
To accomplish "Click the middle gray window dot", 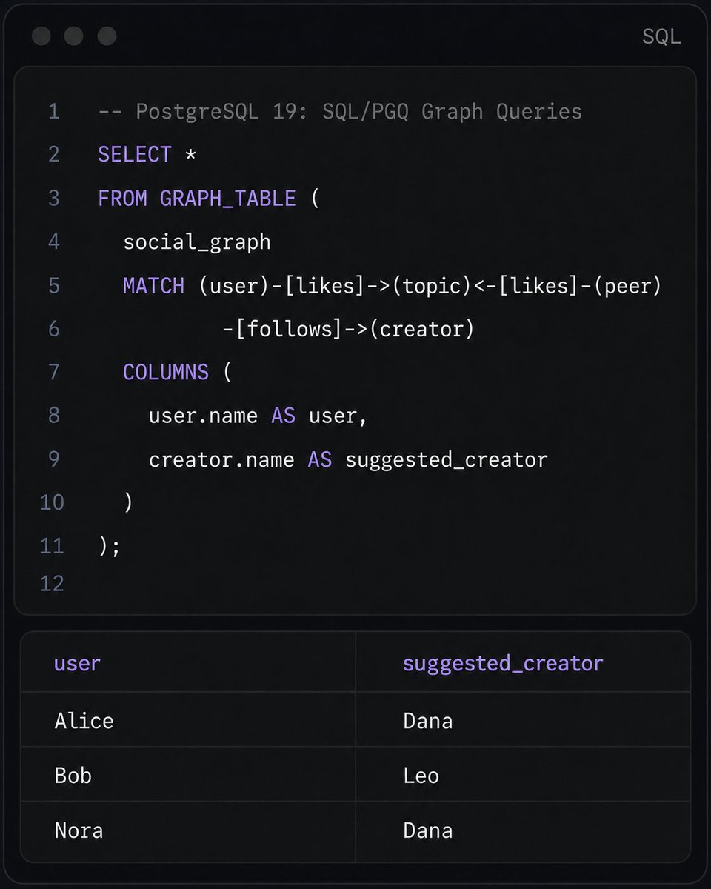I will [x=73, y=36].
